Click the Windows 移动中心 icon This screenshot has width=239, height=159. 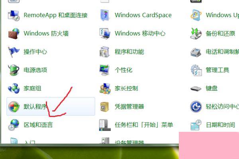point(105,34)
